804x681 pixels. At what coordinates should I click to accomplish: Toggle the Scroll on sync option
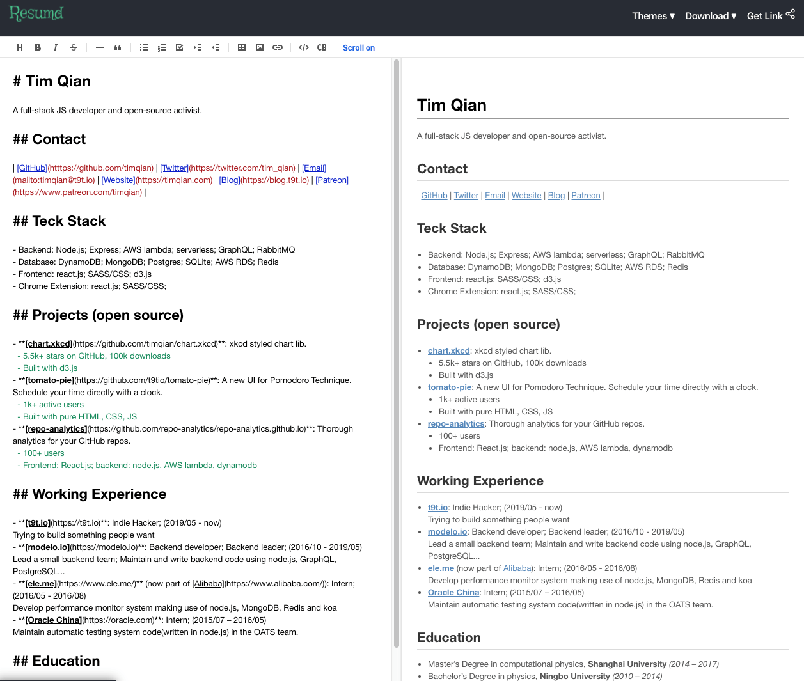point(359,48)
